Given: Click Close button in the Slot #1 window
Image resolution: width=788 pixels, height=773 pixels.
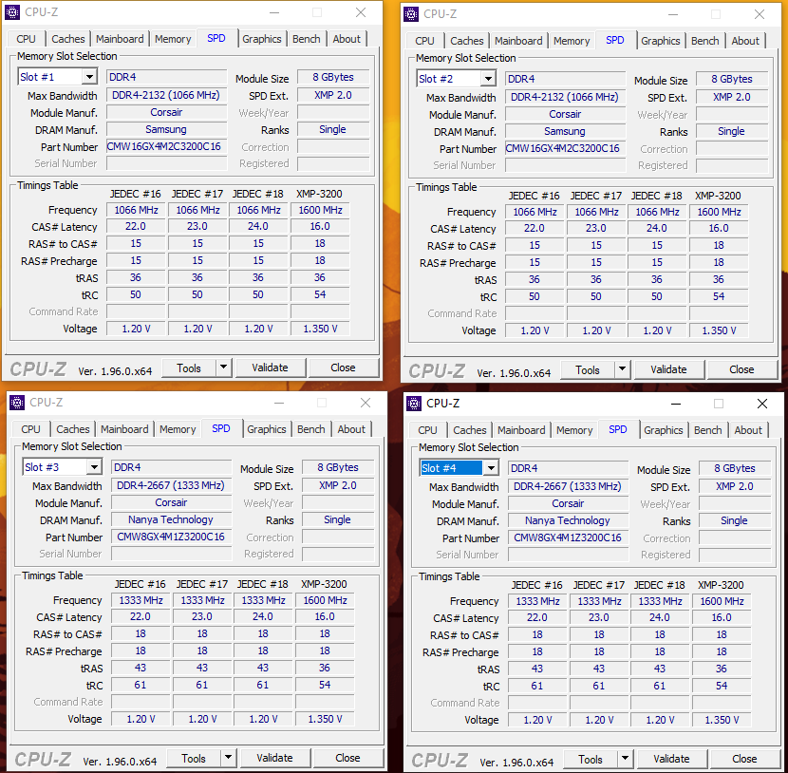Looking at the screenshot, I should (343, 368).
